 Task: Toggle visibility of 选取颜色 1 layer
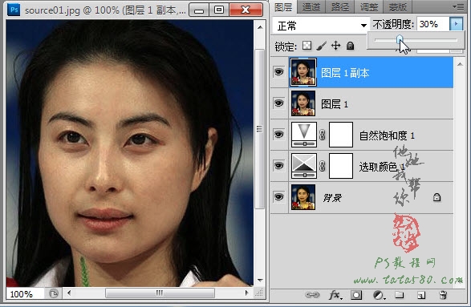278,166
